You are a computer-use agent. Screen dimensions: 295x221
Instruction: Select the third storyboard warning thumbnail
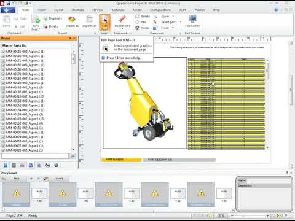pyautogui.click(x=109, y=195)
